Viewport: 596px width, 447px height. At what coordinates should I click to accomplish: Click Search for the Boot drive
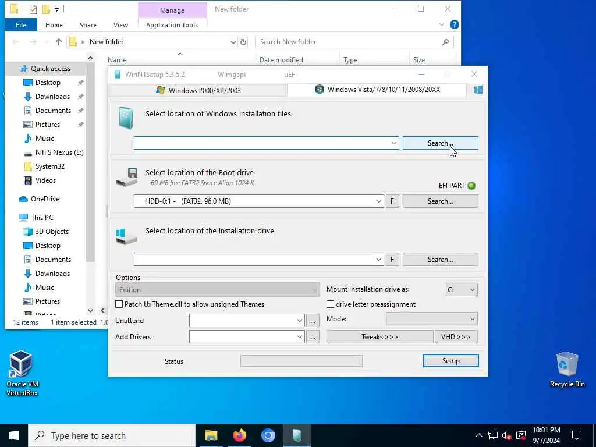[x=440, y=201]
